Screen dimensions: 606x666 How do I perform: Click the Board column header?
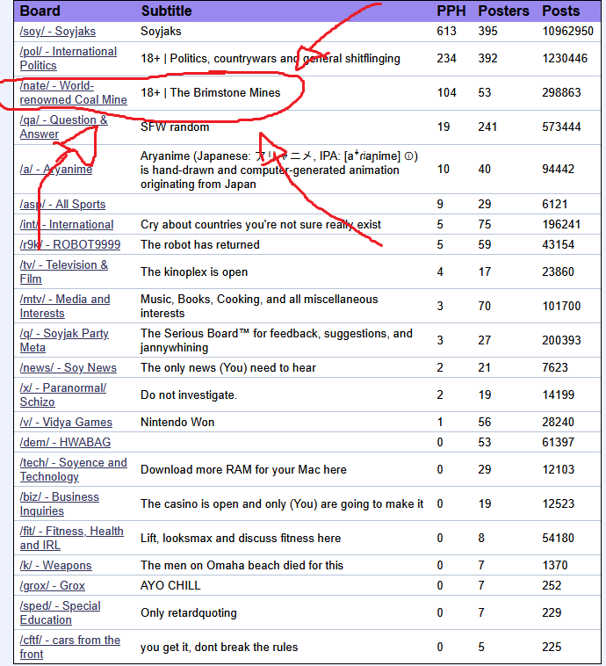[x=40, y=11]
